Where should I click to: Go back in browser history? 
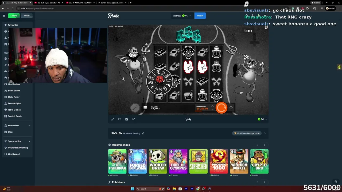[x=3, y=8]
